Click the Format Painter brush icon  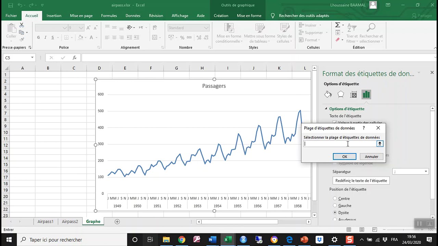22,40
